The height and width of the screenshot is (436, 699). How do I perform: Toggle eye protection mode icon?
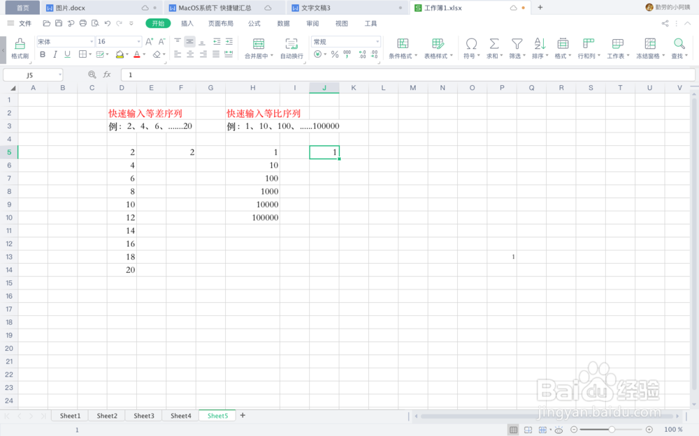pos(559,429)
